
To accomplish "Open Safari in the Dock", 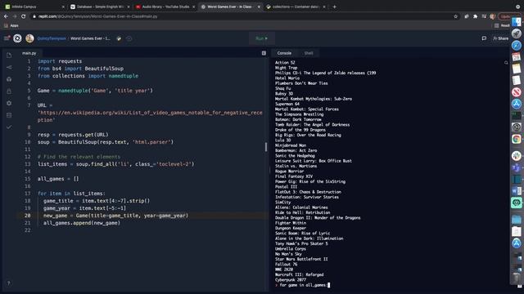I will tap(517, 46).
